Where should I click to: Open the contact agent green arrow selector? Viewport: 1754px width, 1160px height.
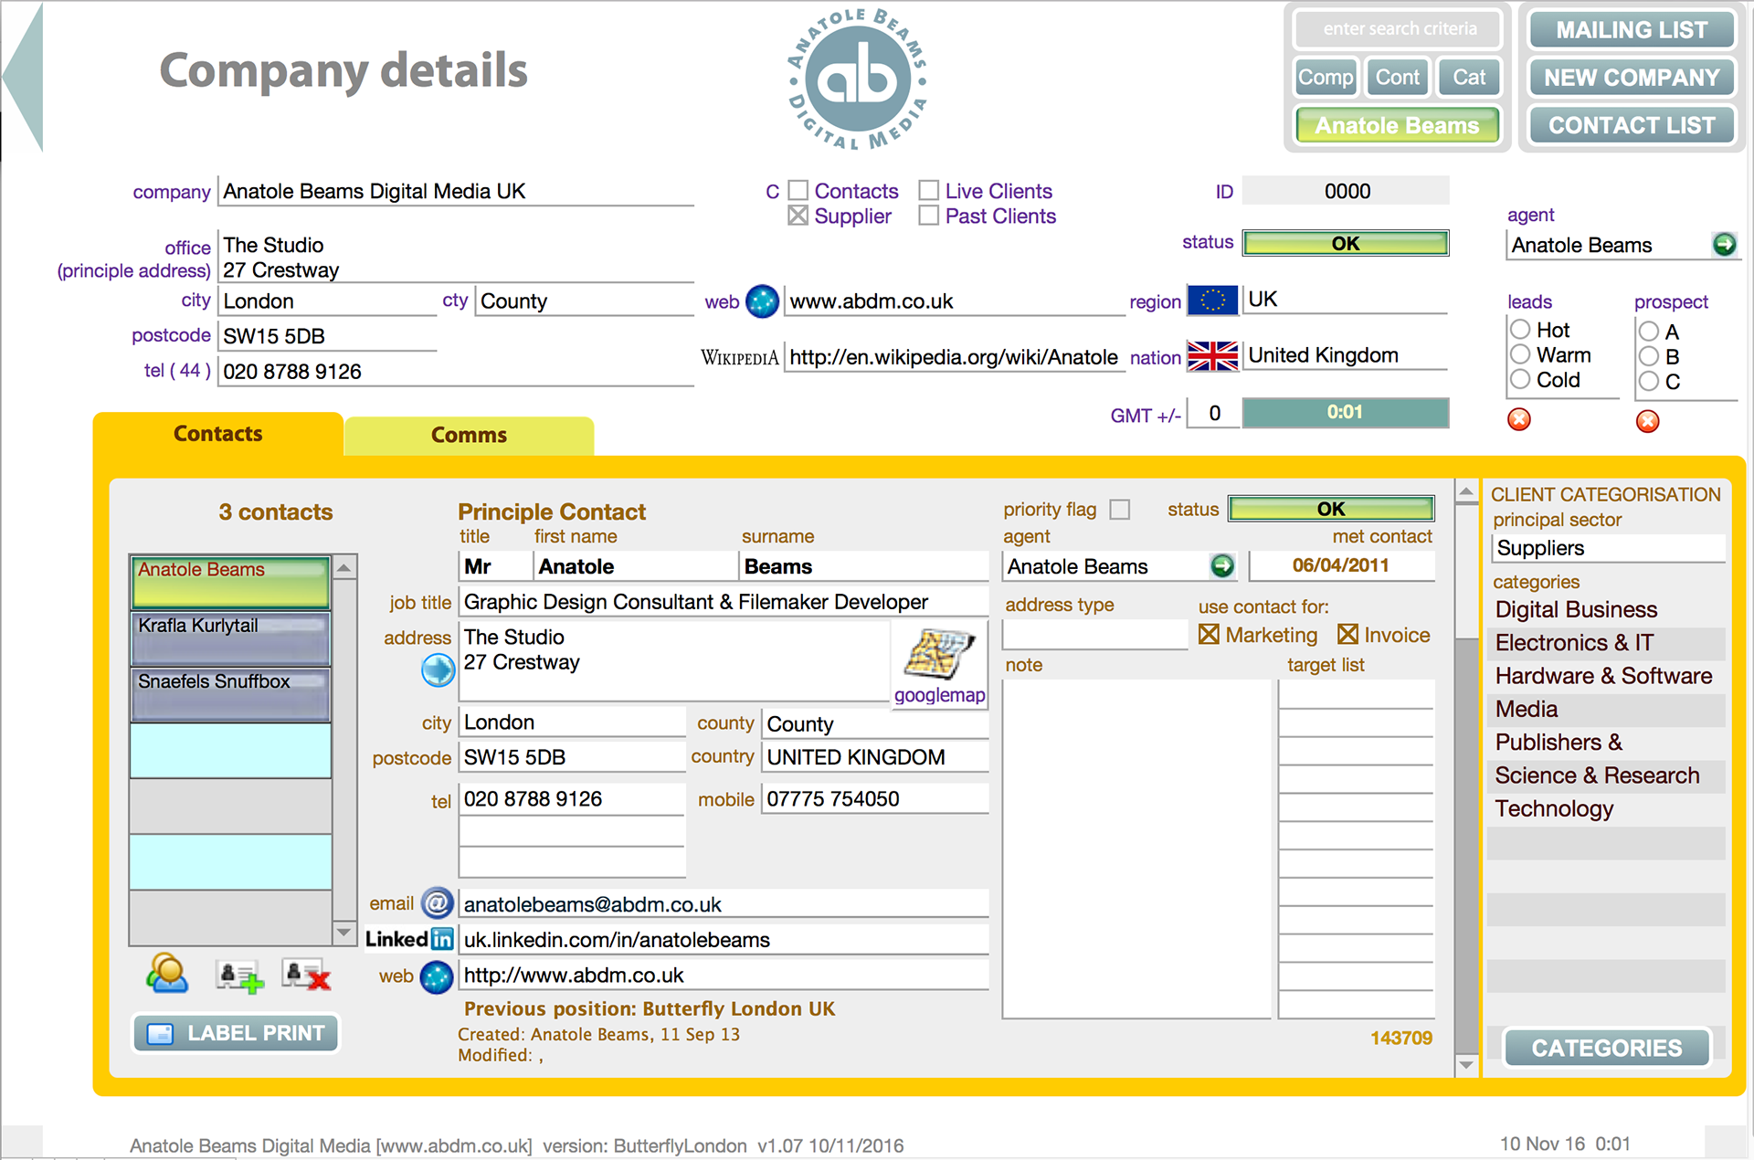1222,566
